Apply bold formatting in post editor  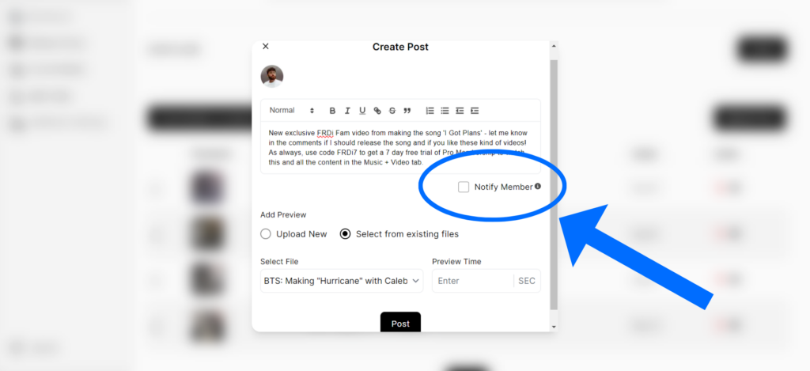click(333, 111)
